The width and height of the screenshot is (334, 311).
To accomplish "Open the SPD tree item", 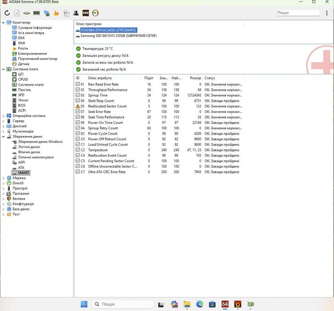I will coord(21,95).
